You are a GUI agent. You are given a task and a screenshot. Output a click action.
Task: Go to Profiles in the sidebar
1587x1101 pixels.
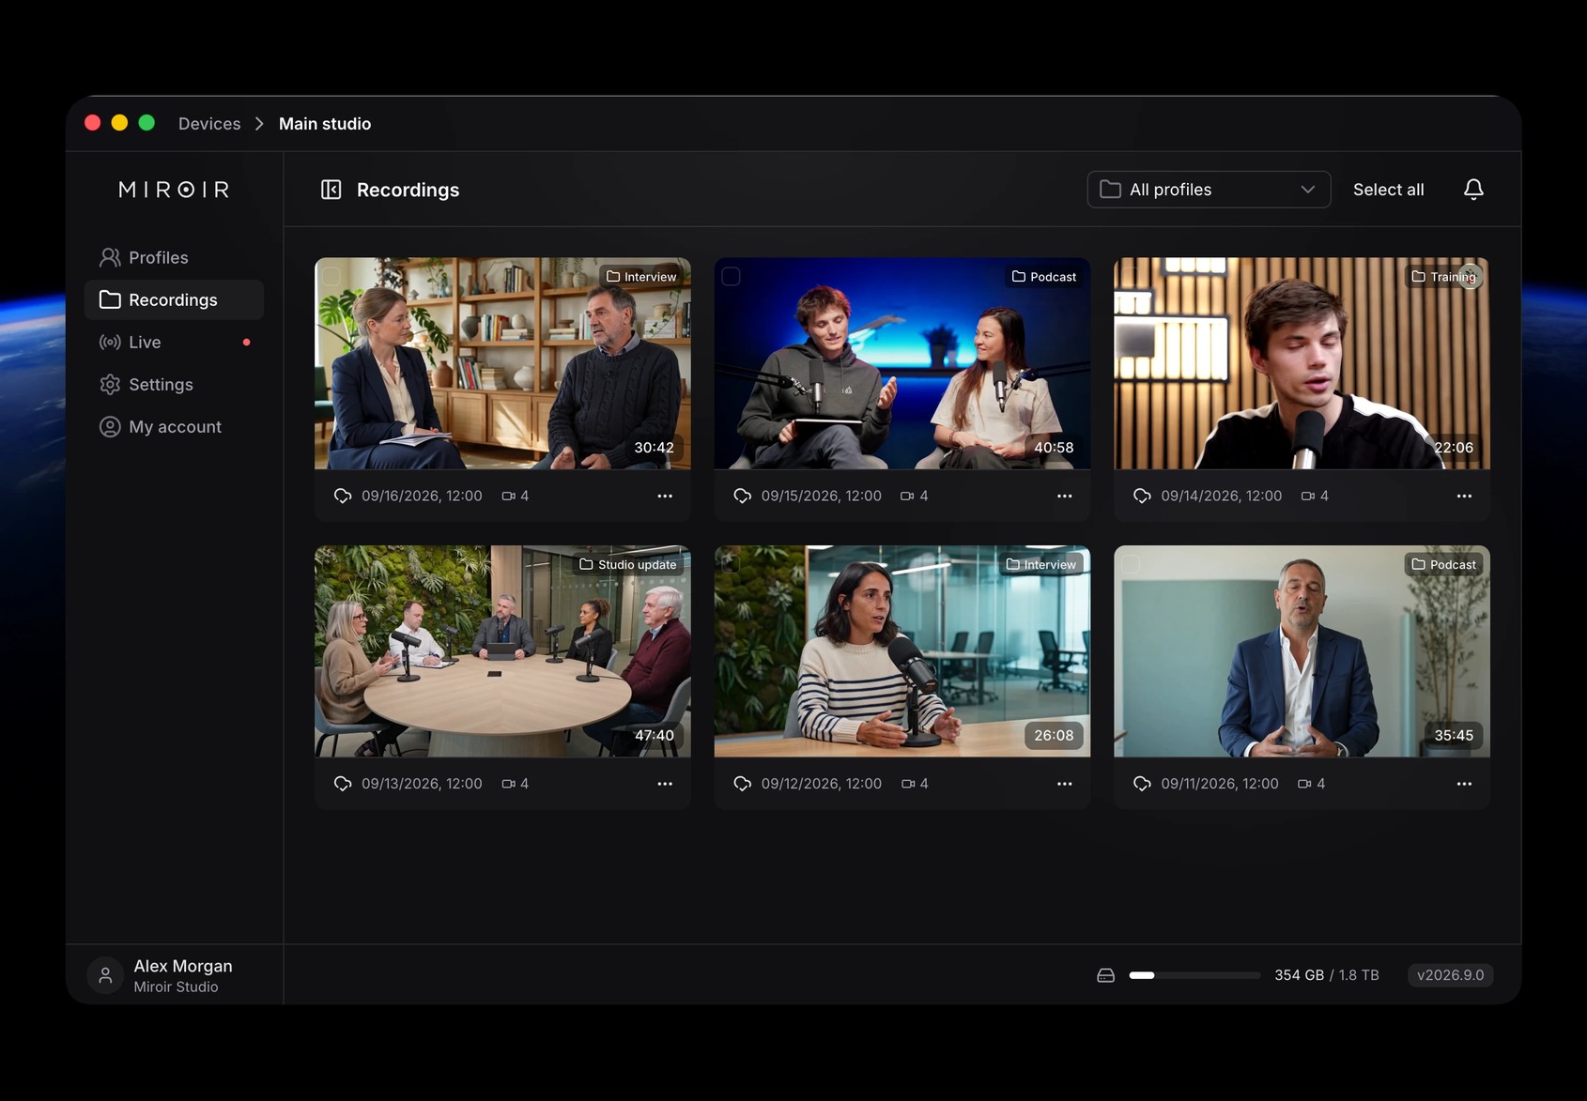(174, 257)
